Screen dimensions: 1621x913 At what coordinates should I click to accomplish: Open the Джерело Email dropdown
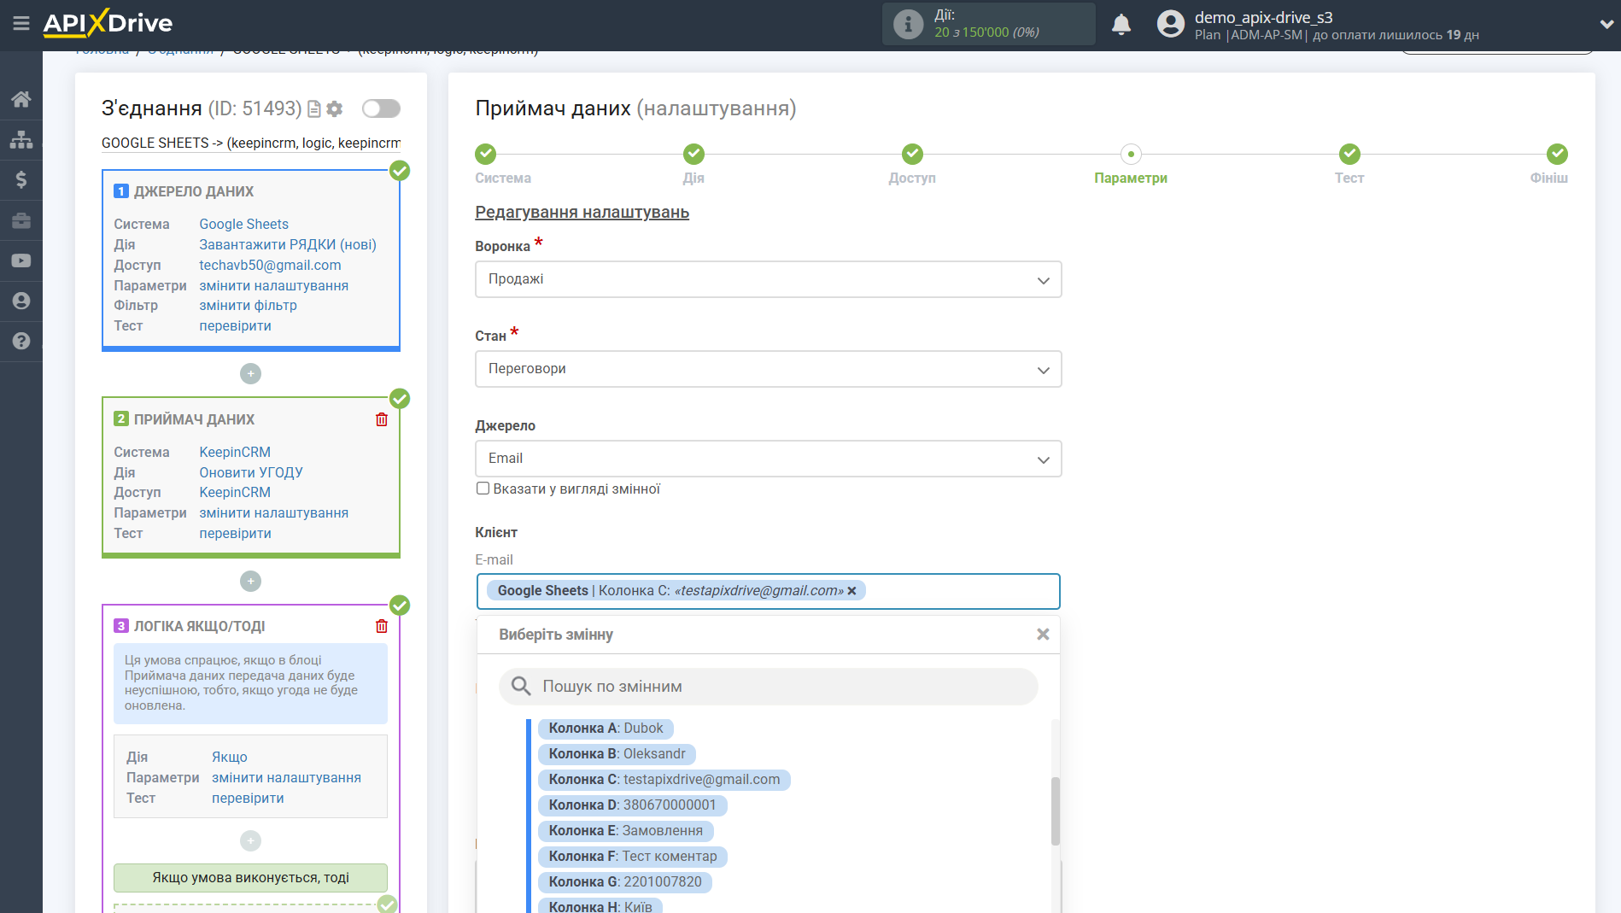(x=768, y=459)
